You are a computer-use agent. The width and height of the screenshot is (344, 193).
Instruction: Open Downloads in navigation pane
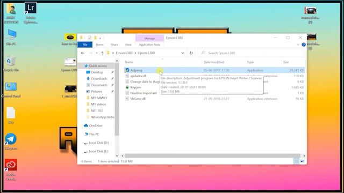(x=99, y=79)
